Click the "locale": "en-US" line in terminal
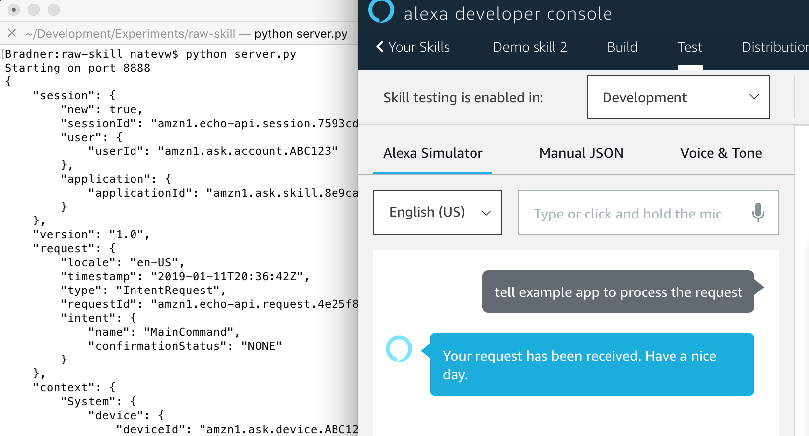The width and height of the screenshot is (809, 436). [x=123, y=263]
